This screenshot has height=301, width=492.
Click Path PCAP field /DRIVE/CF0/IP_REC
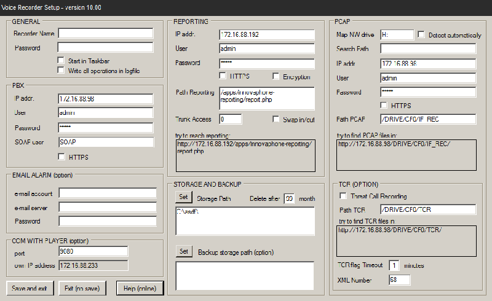click(x=428, y=119)
